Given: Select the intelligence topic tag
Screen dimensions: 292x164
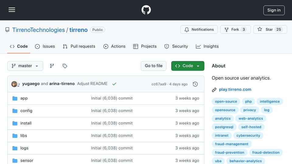Looking at the screenshot, I should point(270,101).
